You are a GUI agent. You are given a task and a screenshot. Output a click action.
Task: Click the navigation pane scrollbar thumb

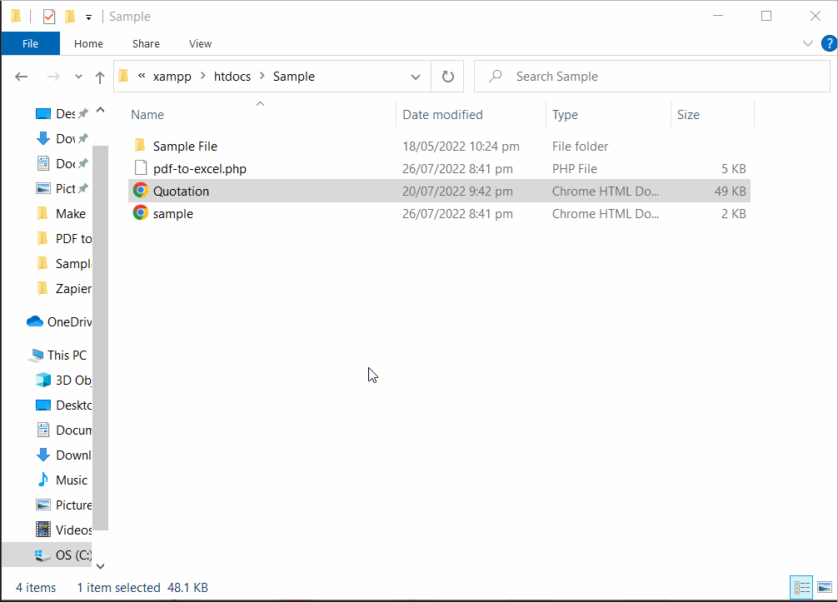[x=100, y=337]
